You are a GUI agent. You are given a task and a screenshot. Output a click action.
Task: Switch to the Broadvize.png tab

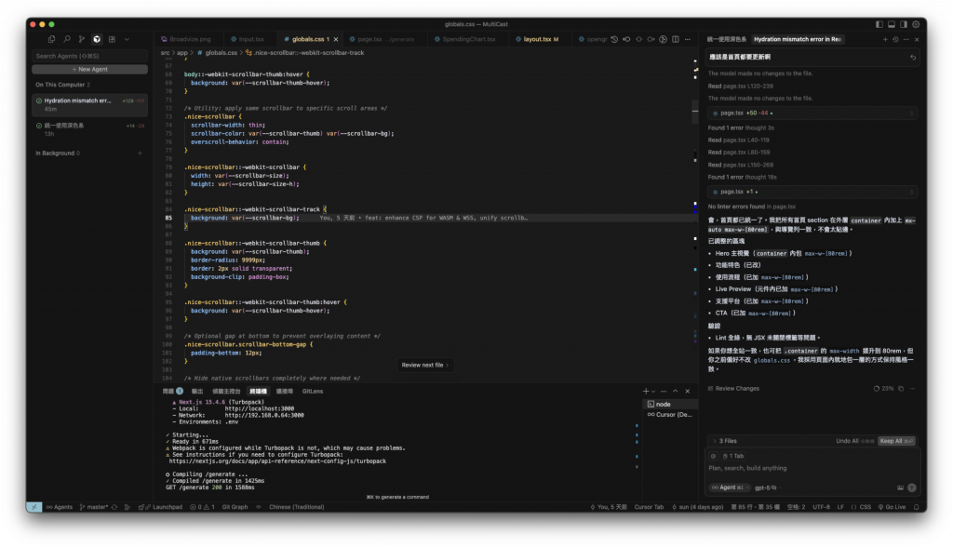tap(186, 39)
